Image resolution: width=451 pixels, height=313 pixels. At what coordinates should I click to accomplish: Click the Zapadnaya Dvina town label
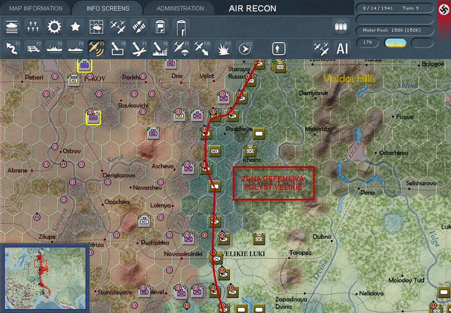coord(291,303)
